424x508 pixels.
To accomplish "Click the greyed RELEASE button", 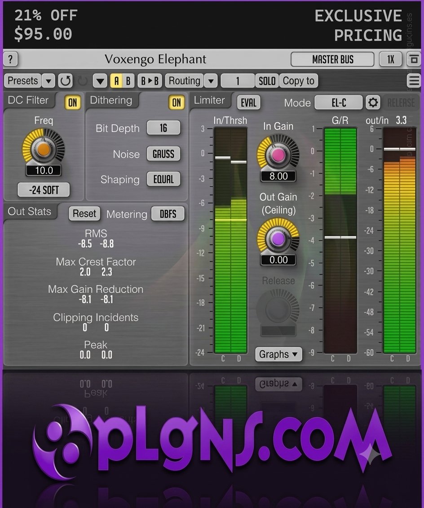I will (401, 103).
